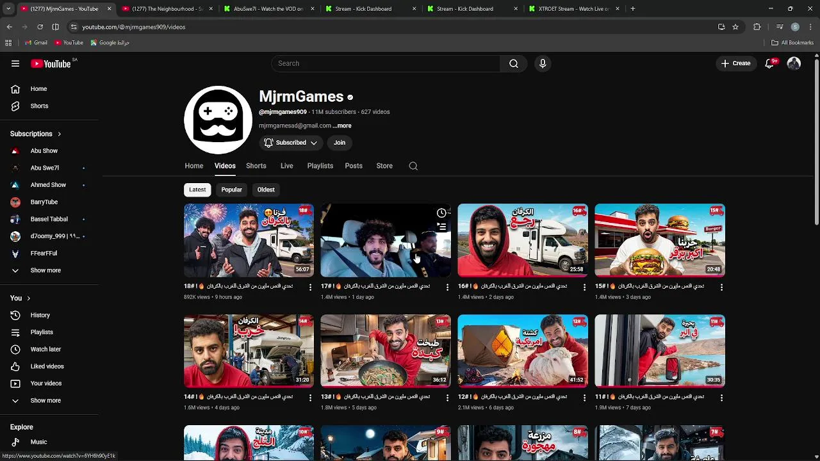Click the page vertical scrollbar

816,141
